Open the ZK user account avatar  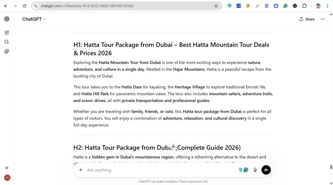(x=7, y=178)
